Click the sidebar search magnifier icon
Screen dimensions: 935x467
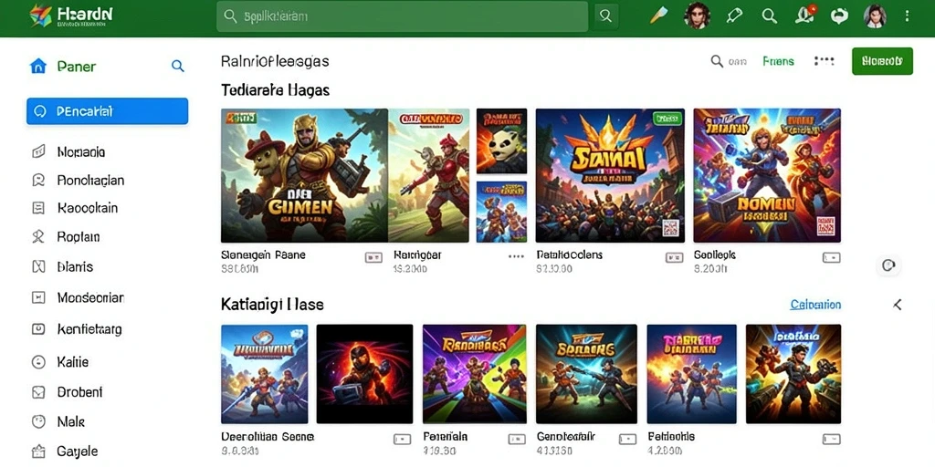pyautogui.click(x=178, y=66)
